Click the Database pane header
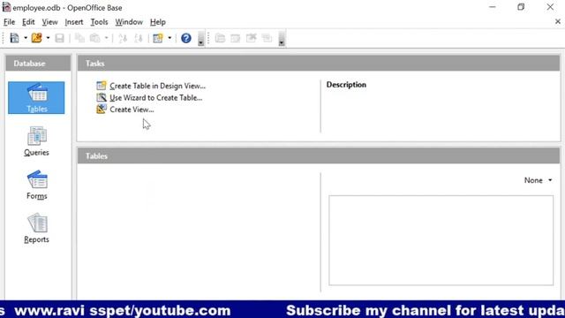 tap(38, 64)
